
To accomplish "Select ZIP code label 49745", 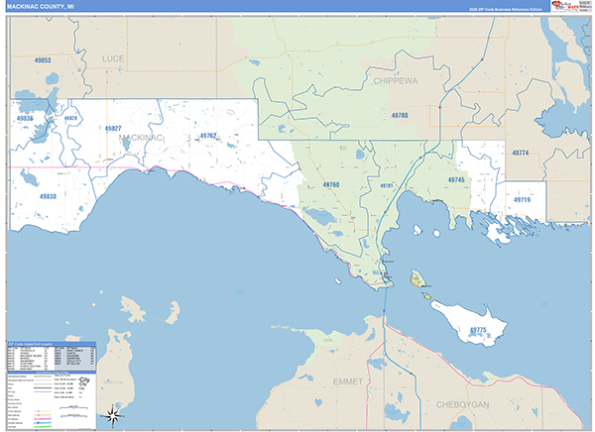I will pyautogui.click(x=456, y=179).
